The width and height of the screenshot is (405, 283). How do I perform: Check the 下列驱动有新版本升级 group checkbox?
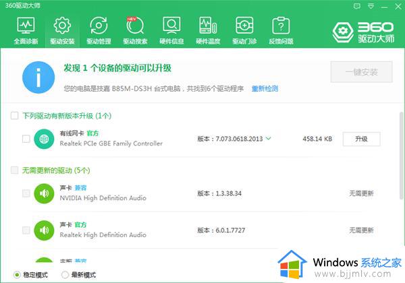[14, 115]
